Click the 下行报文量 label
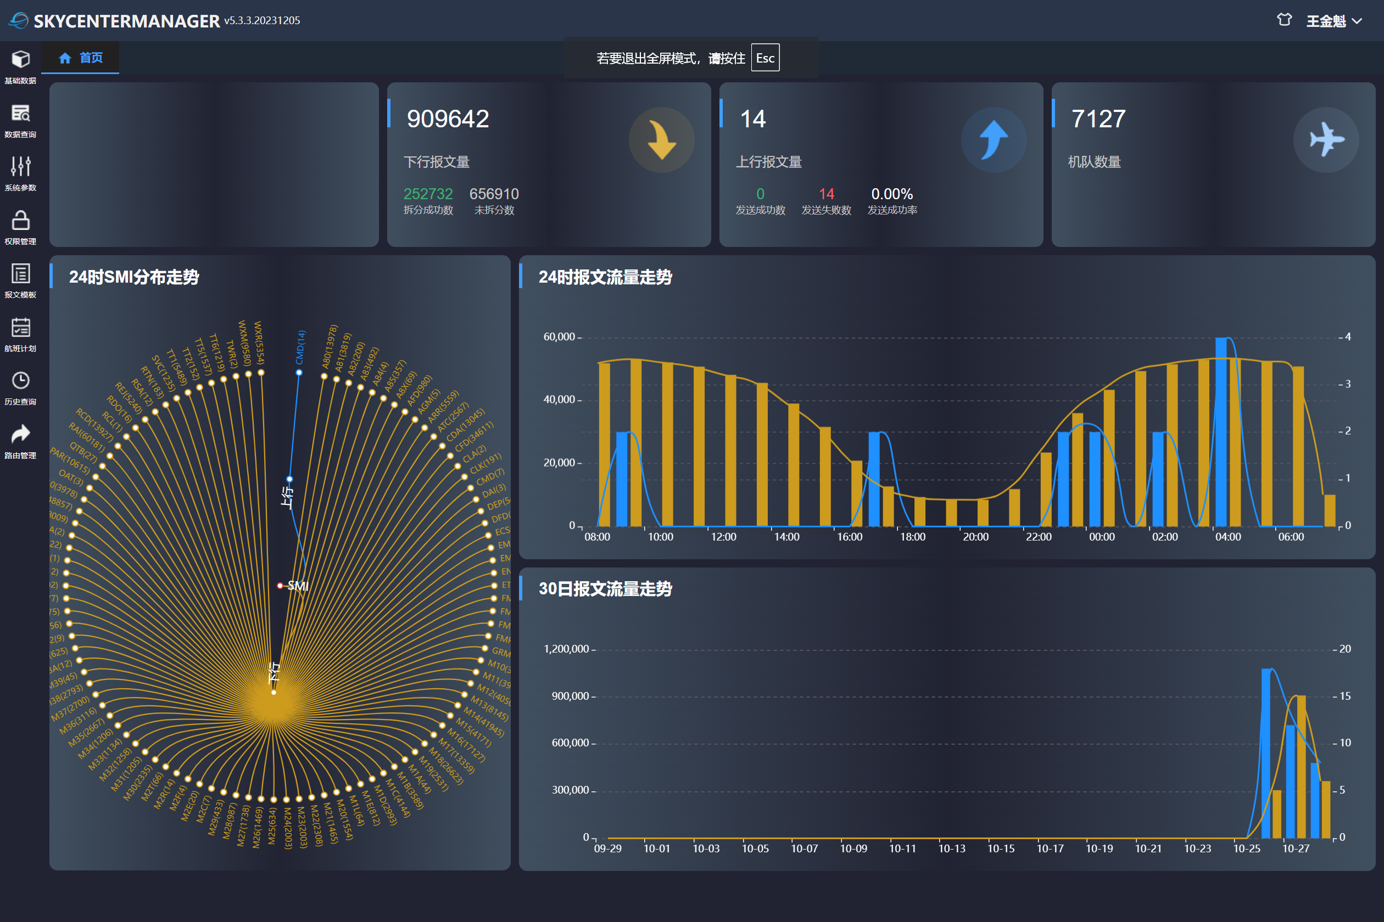Viewport: 1384px width, 922px height. click(x=437, y=162)
